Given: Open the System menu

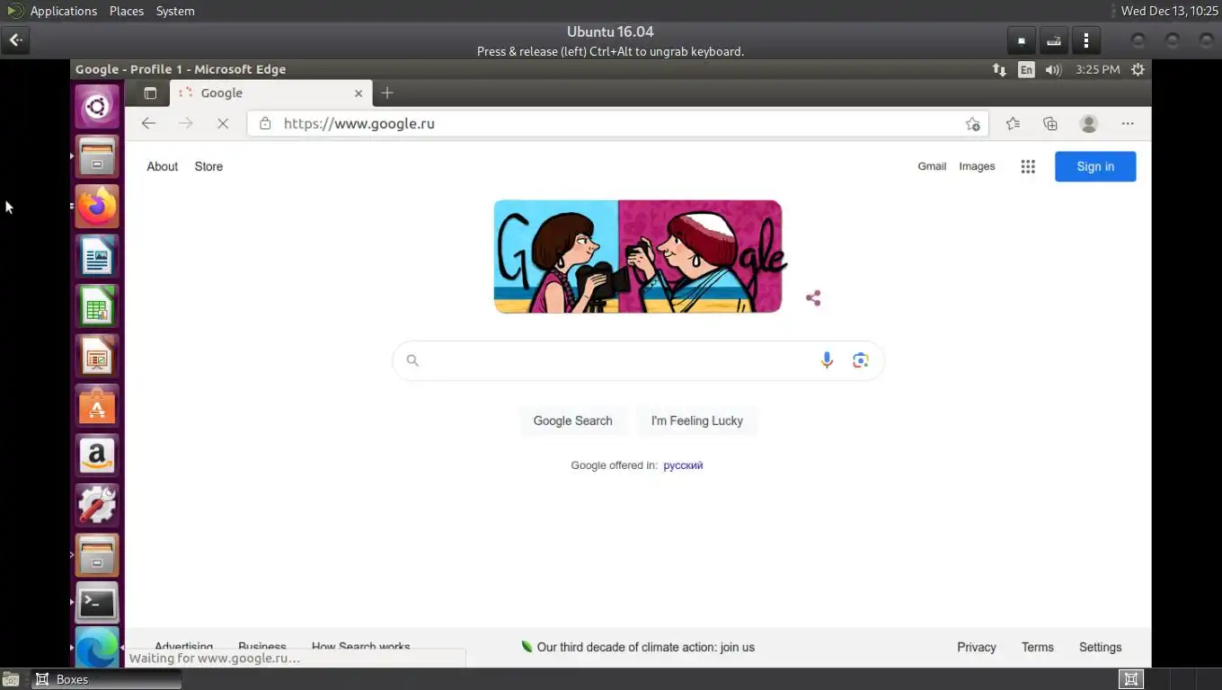Looking at the screenshot, I should pos(175,11).
